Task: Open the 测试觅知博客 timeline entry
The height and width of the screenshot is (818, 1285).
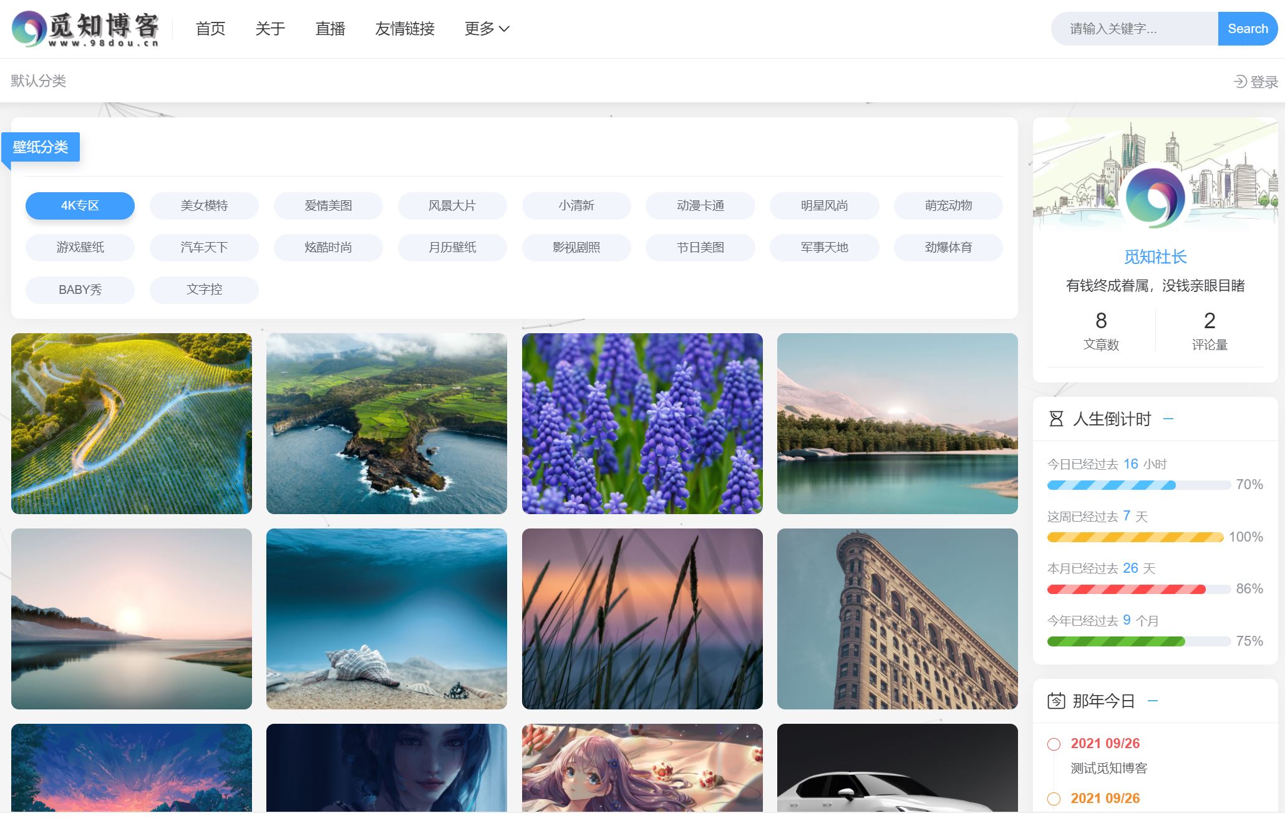Action: (x=1109, y=768)
